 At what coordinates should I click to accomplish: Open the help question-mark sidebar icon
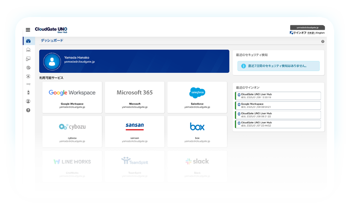(x=28, y=110)
